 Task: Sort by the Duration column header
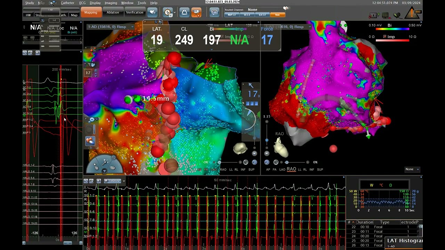[x=365, y=222]
